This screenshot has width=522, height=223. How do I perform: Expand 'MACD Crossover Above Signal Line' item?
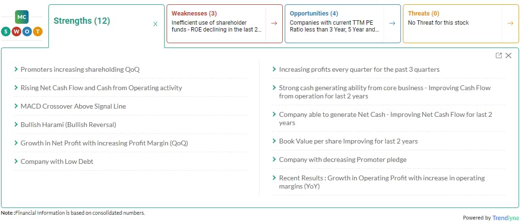73,106
